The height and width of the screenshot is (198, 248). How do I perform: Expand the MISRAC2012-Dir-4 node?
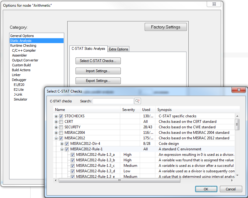(62, 144)
